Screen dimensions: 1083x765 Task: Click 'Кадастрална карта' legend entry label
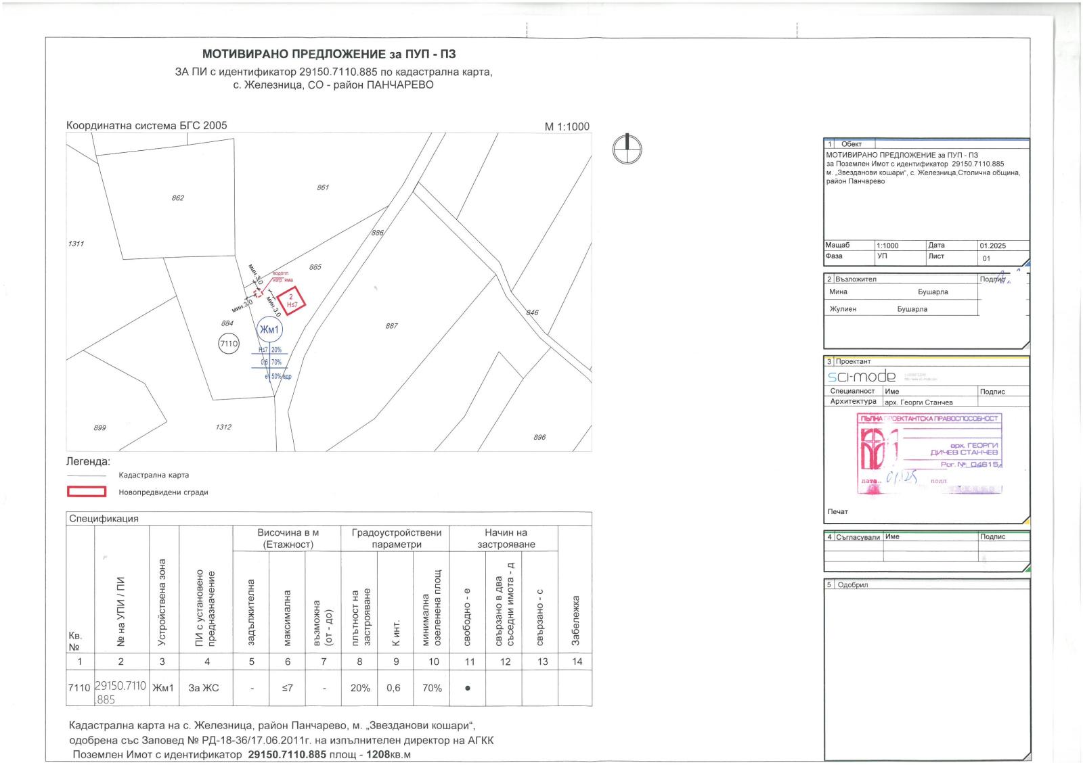point(154,476)
